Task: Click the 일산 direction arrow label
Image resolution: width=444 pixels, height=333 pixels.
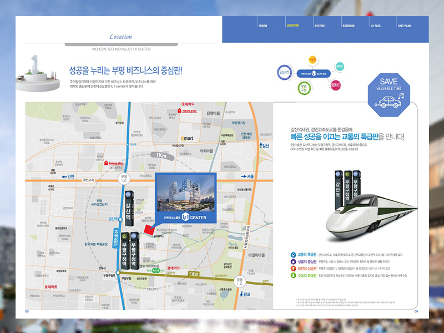Action: coord(265,145)
